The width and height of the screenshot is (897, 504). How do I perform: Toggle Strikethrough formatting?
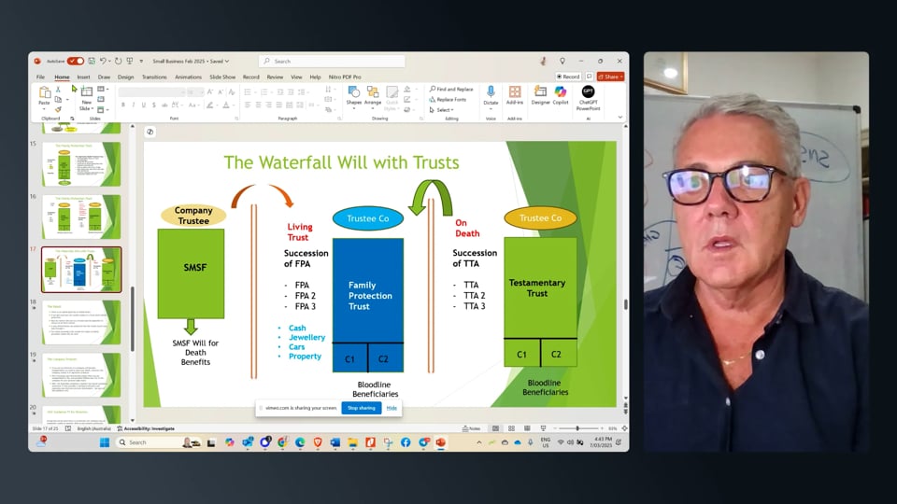tap(164, 105)
